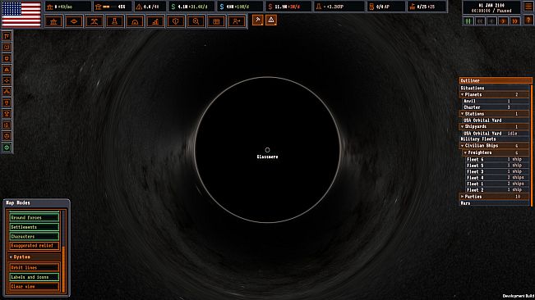Select planet Charter in Outliner

[496, 107]
